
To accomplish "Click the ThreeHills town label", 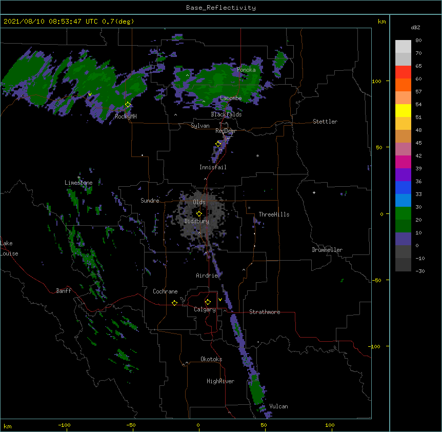I will coord(274,214).
